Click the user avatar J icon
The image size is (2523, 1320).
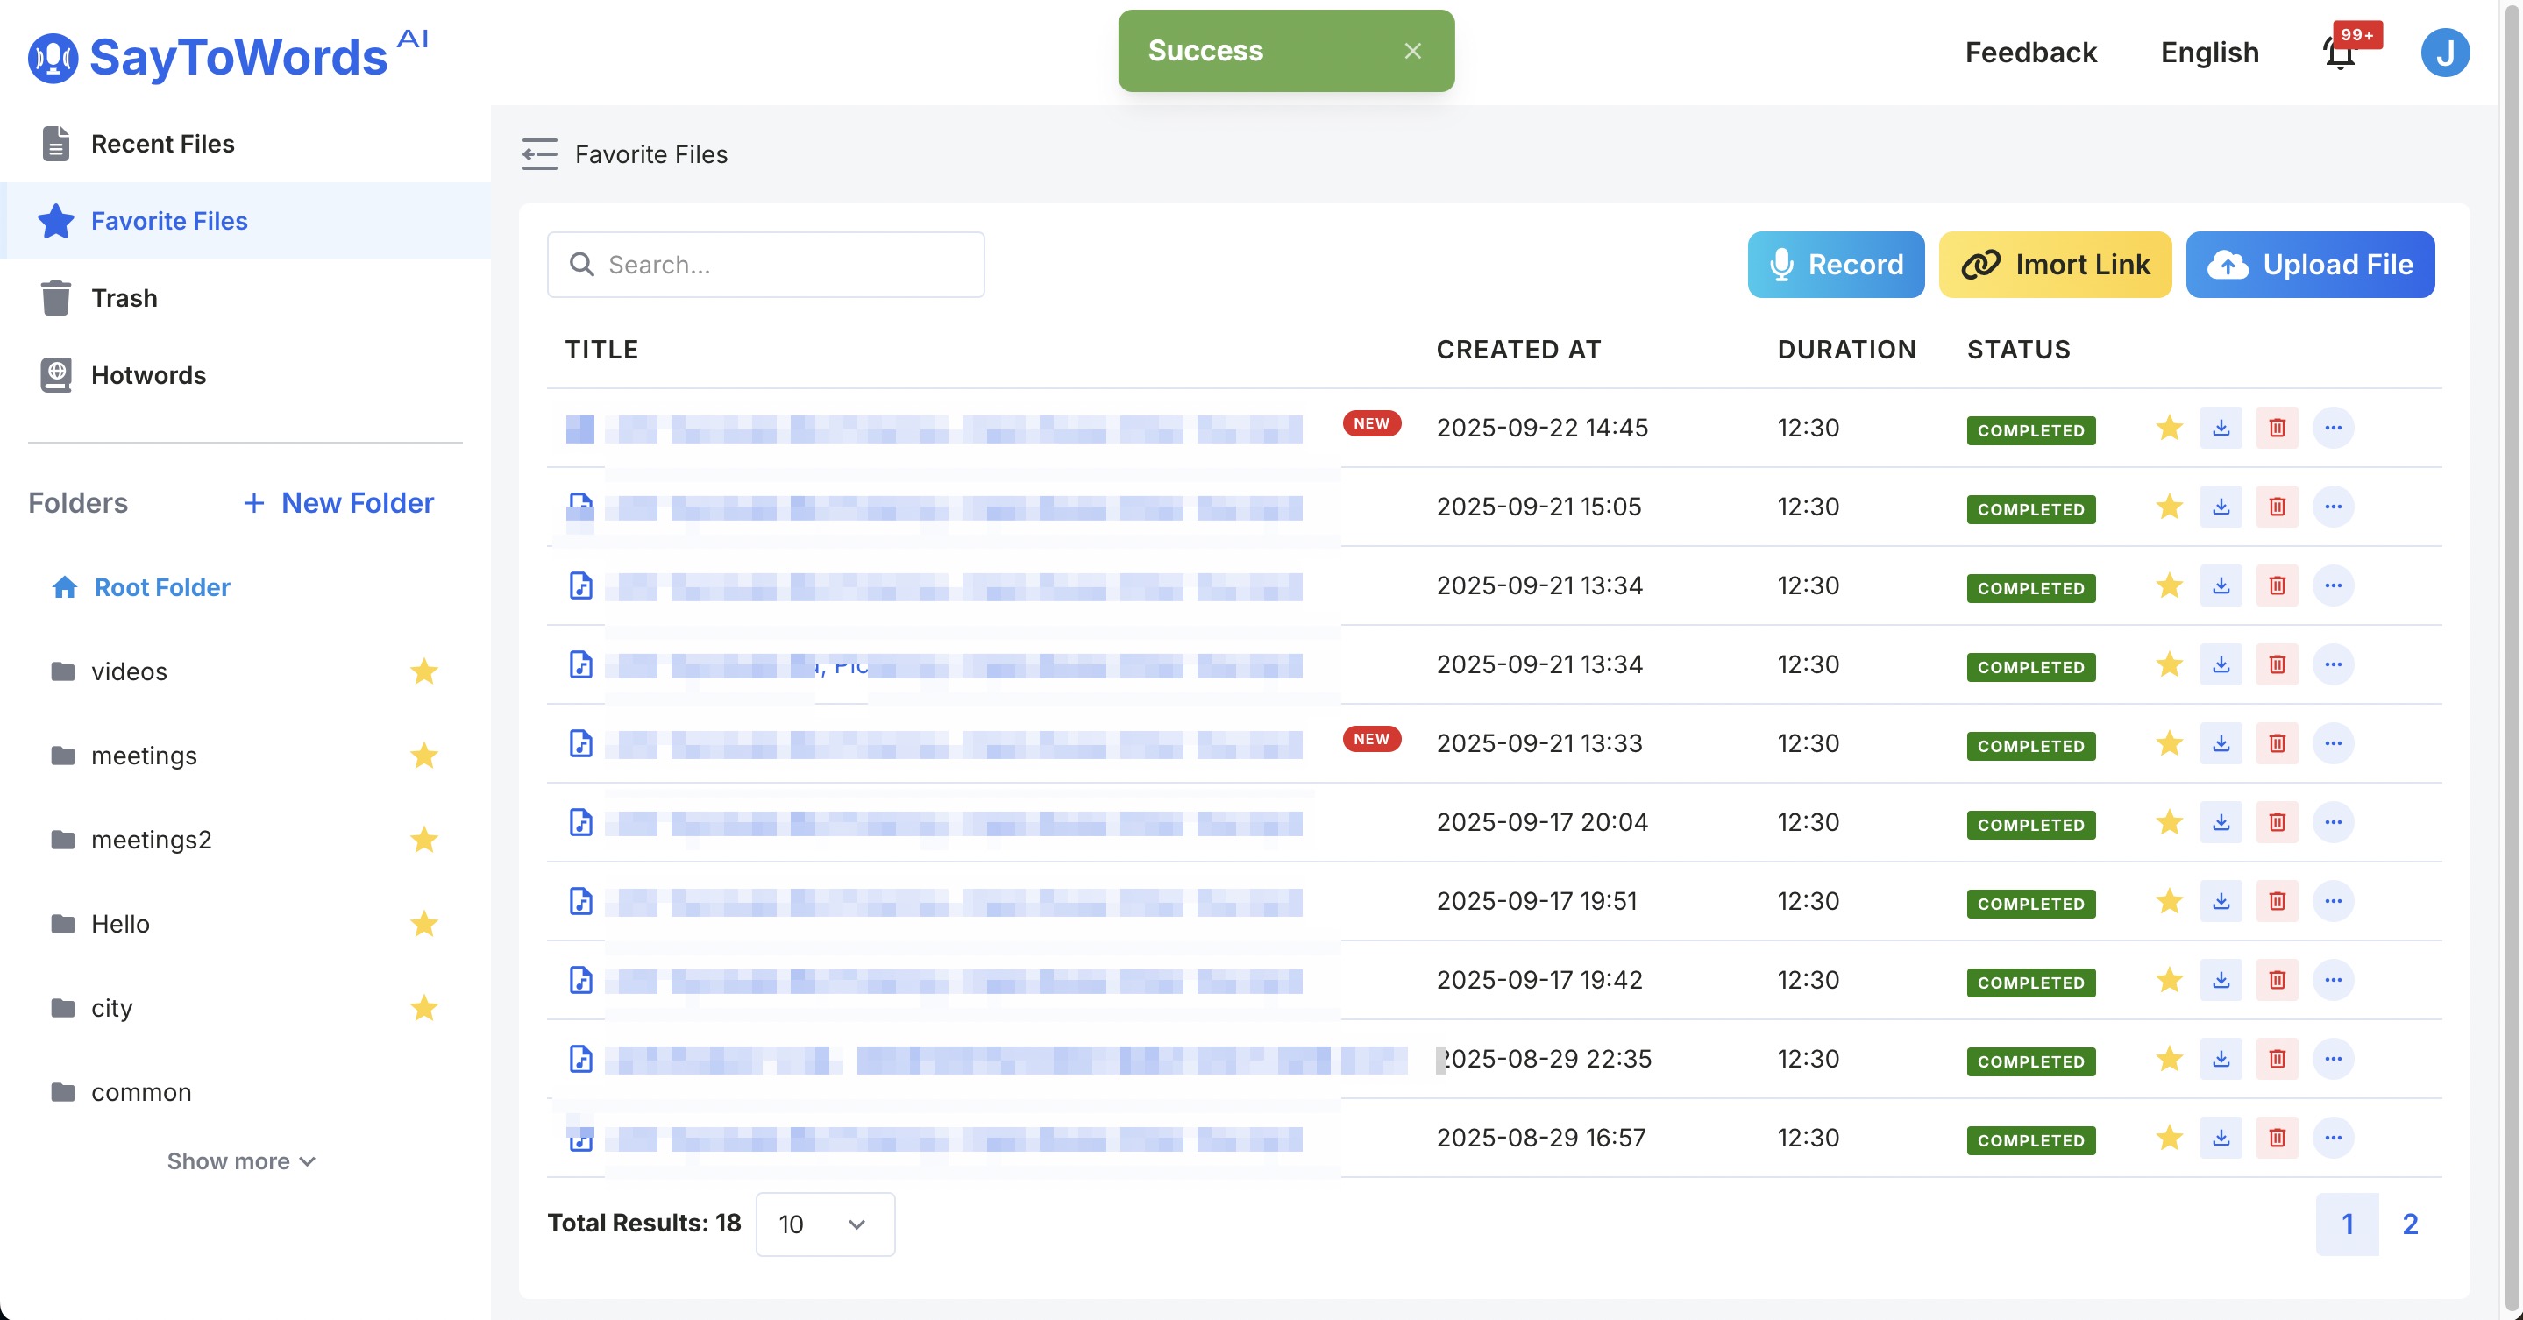2444,53
